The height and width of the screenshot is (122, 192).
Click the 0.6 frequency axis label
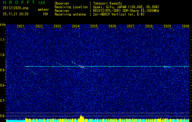[x=2, y=116]
